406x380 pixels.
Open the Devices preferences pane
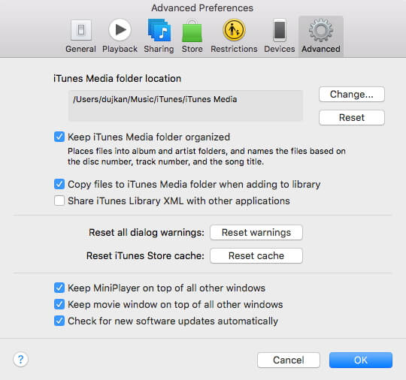(x=280, y=36)
